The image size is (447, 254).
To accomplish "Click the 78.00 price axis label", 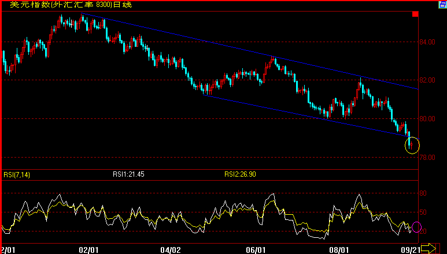I will [427, 157].
